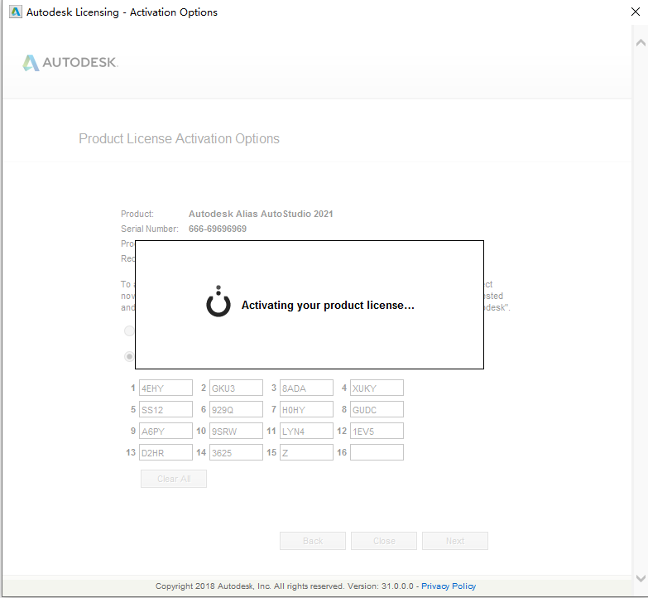
Task: Click the Product License Activation Options heading
Action: click(x=179, y=138)
